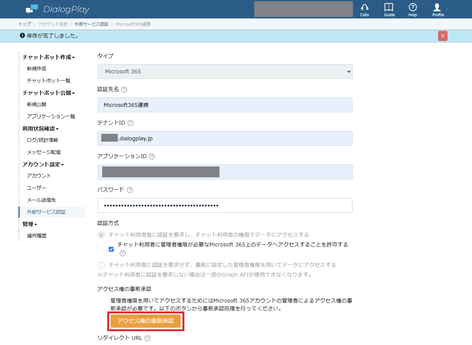Open アカウント in the sidebar
This screenshot has height=345, width=472.
click(39, 176)
